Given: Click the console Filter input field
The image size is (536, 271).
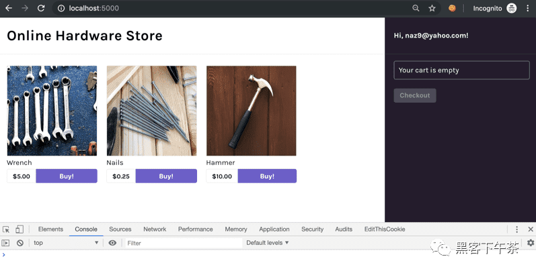Looking at the screenshot, I should [x=184, y=243].
